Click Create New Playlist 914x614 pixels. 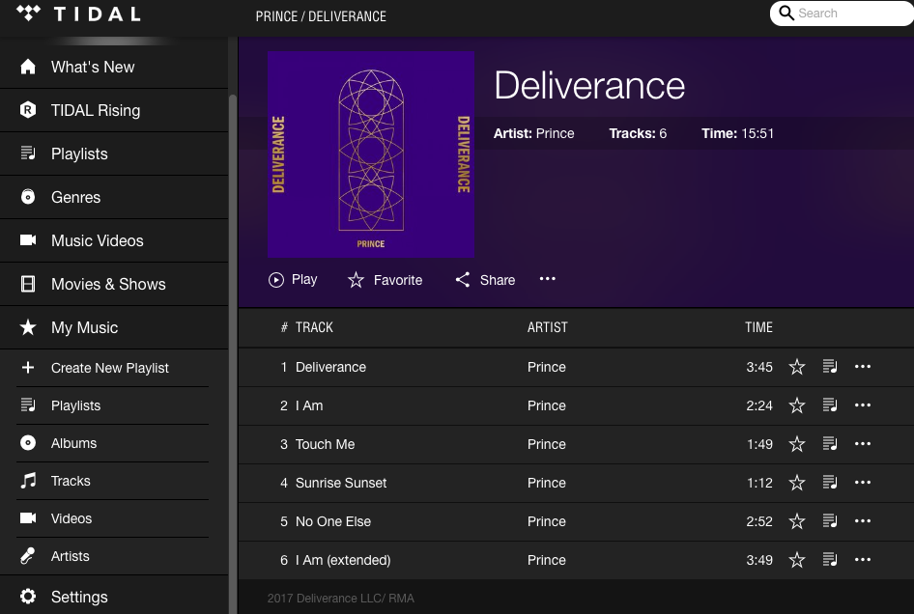[109, 368]
